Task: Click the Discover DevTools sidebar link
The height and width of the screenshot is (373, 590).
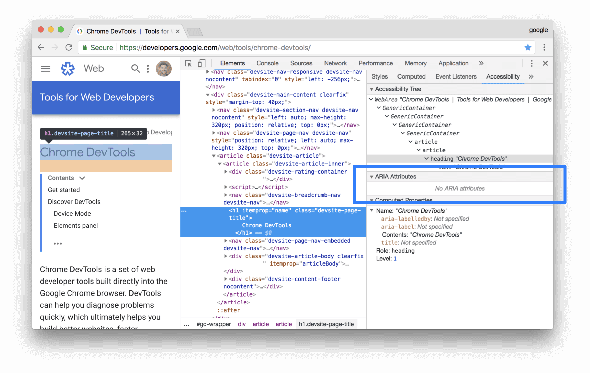Action: tap(75, 201)
